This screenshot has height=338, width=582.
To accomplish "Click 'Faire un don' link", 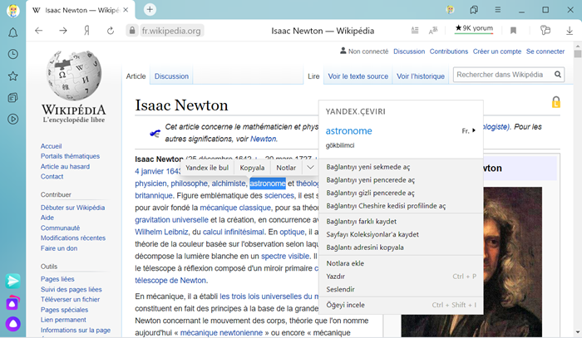I will pos(59,248).
